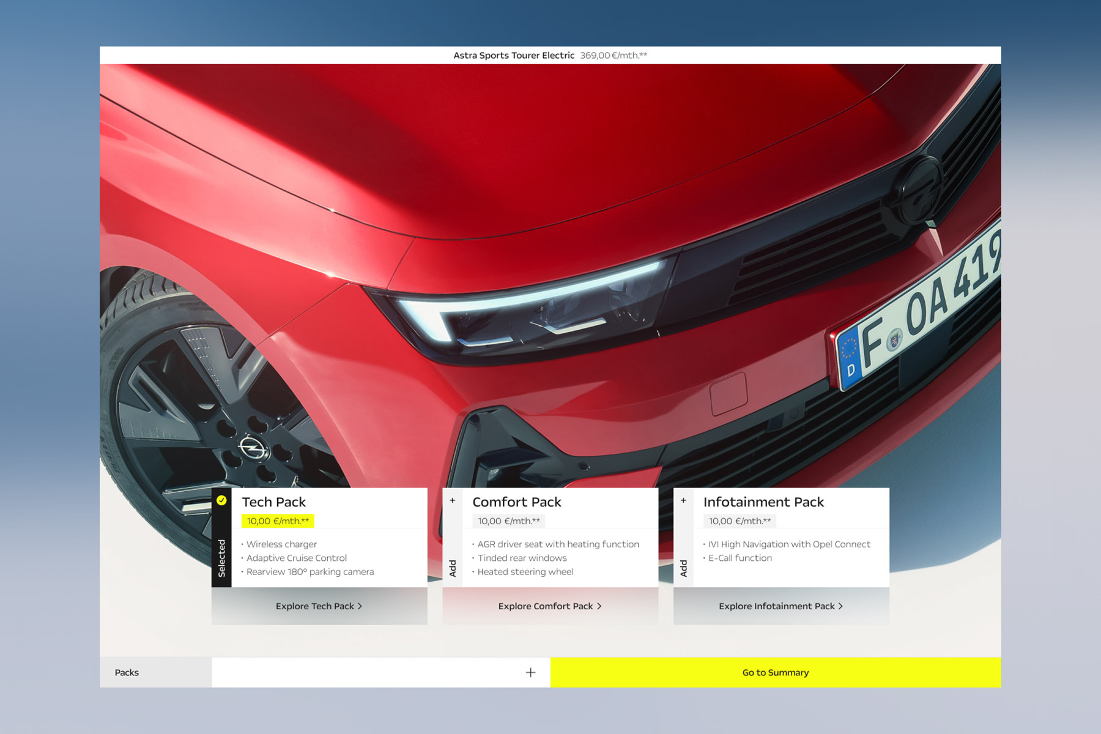Open Explore Tech Pack link
Viewport: 1101px width, 734px height.
(x=319, y=606)
